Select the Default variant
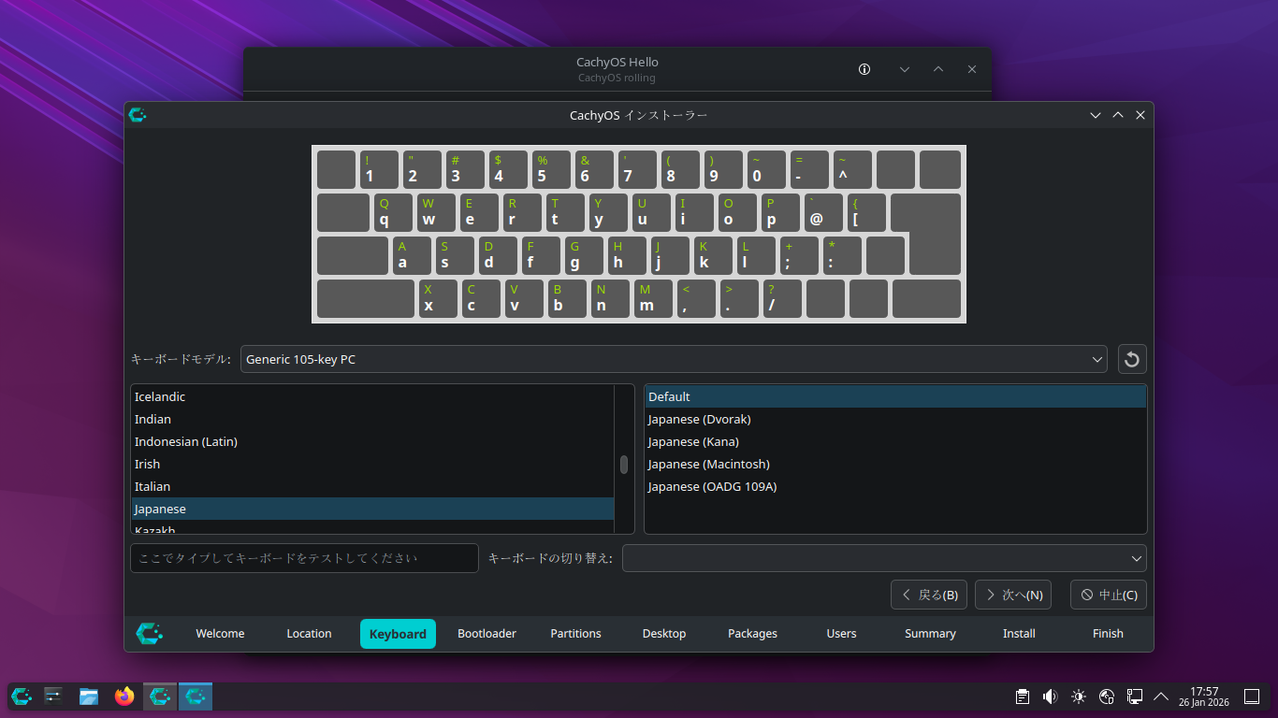This screenshot has width=1278, height=718. [x=895, y=396]
